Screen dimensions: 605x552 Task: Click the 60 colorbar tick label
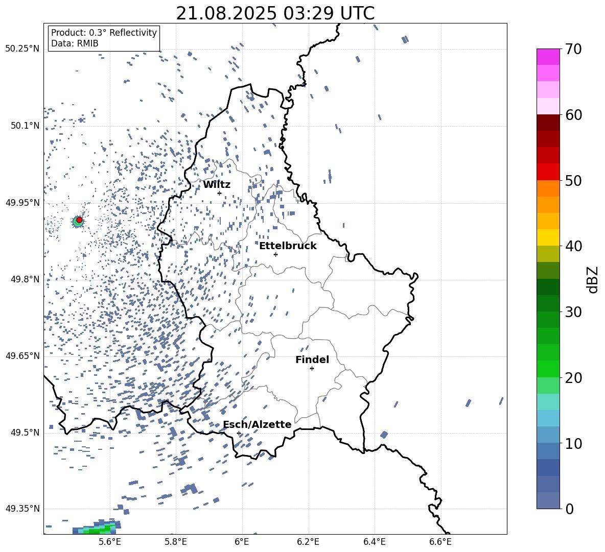[x=573, y=115]
